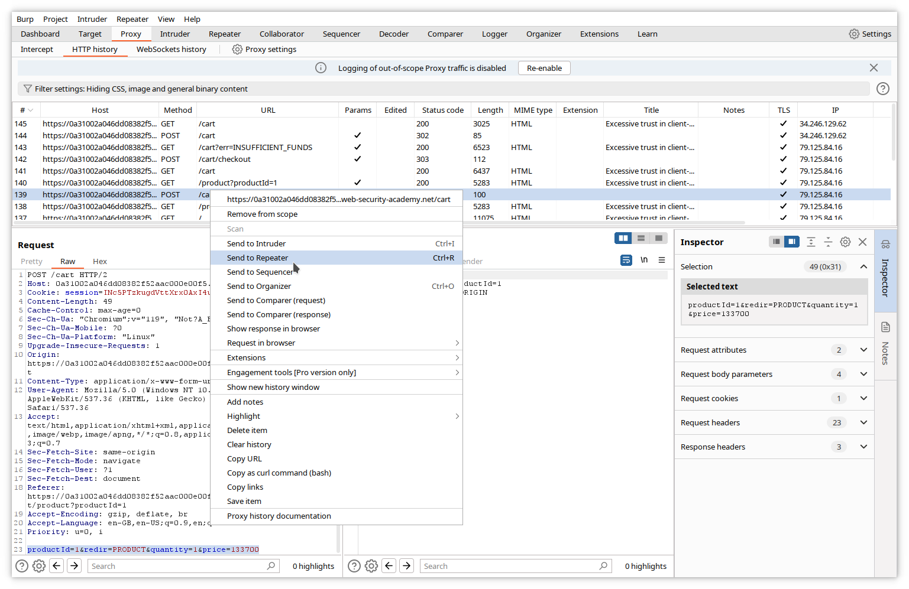Click the request pane Search field
Viewport: 909px width, 589px height.
[x=177, y=566]
